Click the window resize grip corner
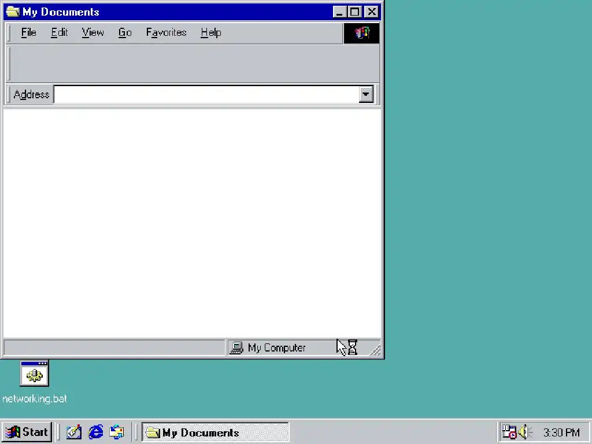 coord(375,350)
